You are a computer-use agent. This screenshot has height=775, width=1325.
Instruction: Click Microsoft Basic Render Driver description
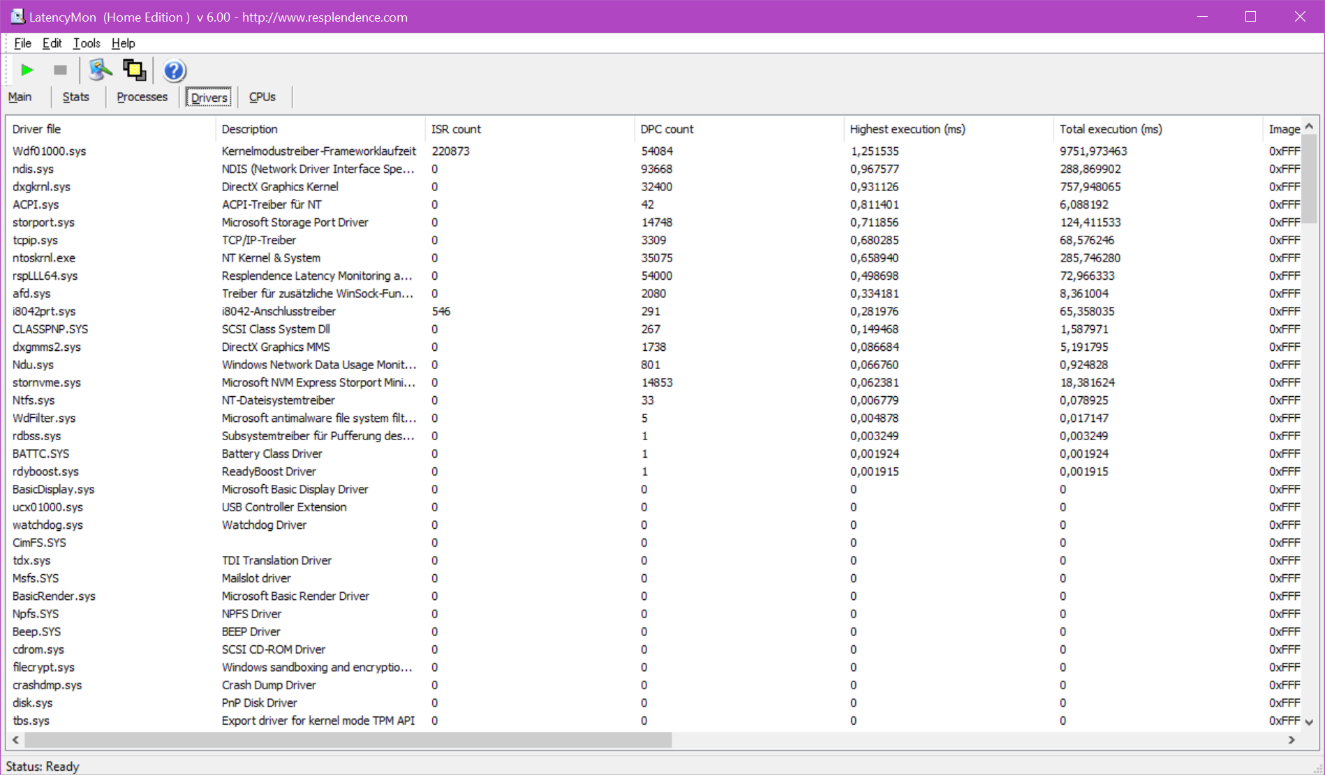coord(295,596)
